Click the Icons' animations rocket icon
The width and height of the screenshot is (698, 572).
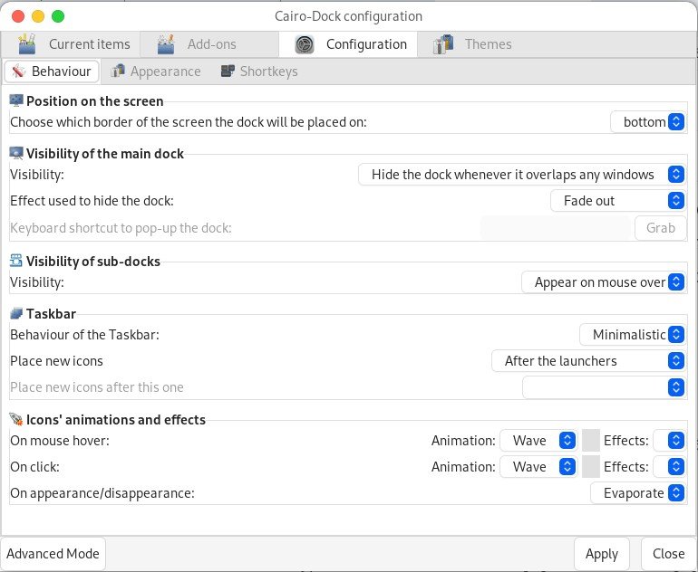(x=16, y=419)
